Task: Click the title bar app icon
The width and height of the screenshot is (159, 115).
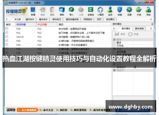Action: 6,3
